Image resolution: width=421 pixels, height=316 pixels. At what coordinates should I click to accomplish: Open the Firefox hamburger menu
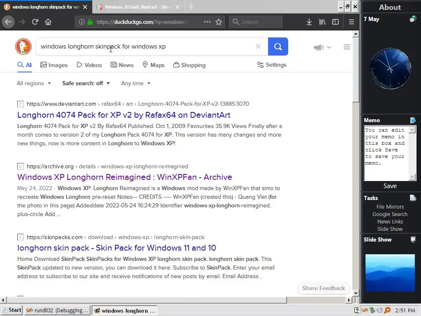pyautogui.click(x=351, y=22)
